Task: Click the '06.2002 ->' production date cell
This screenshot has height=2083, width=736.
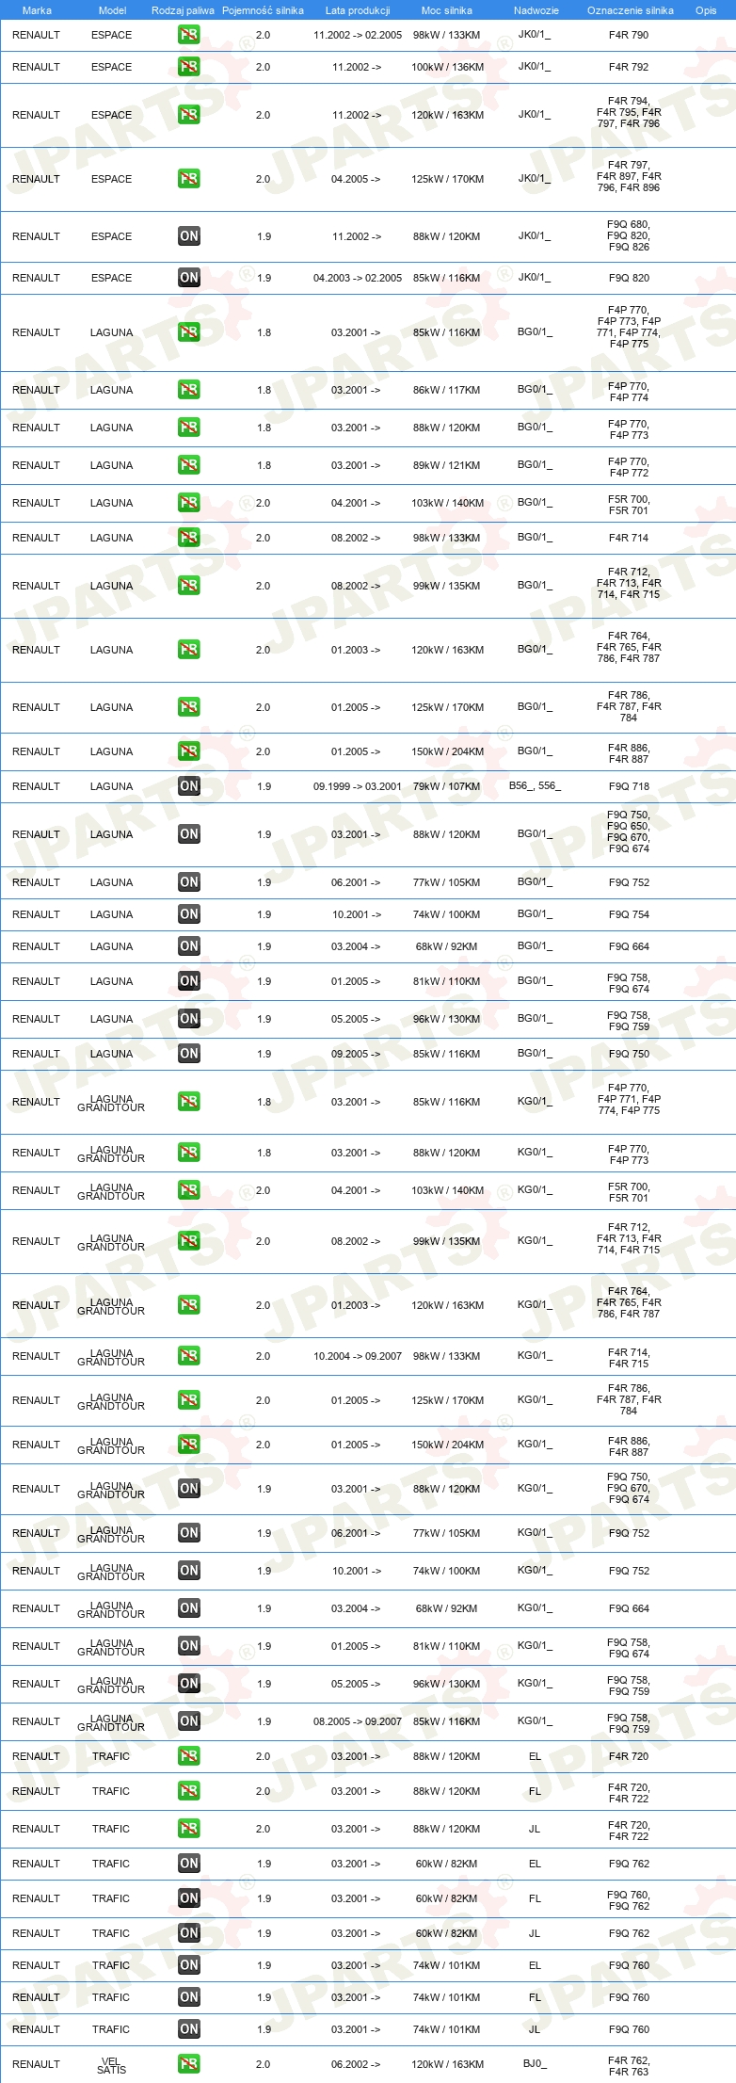Action: click(356, 2064)
